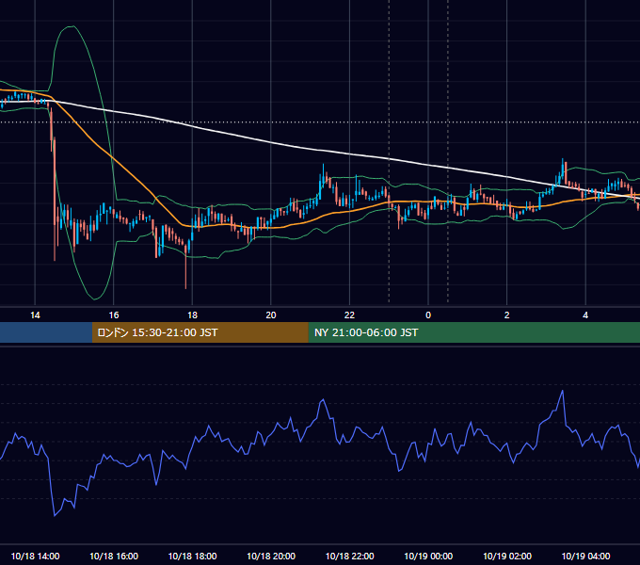Viewport: 640px width, 565px height.
Task: Click the 0 hour axis label
Action: [428, 315]
